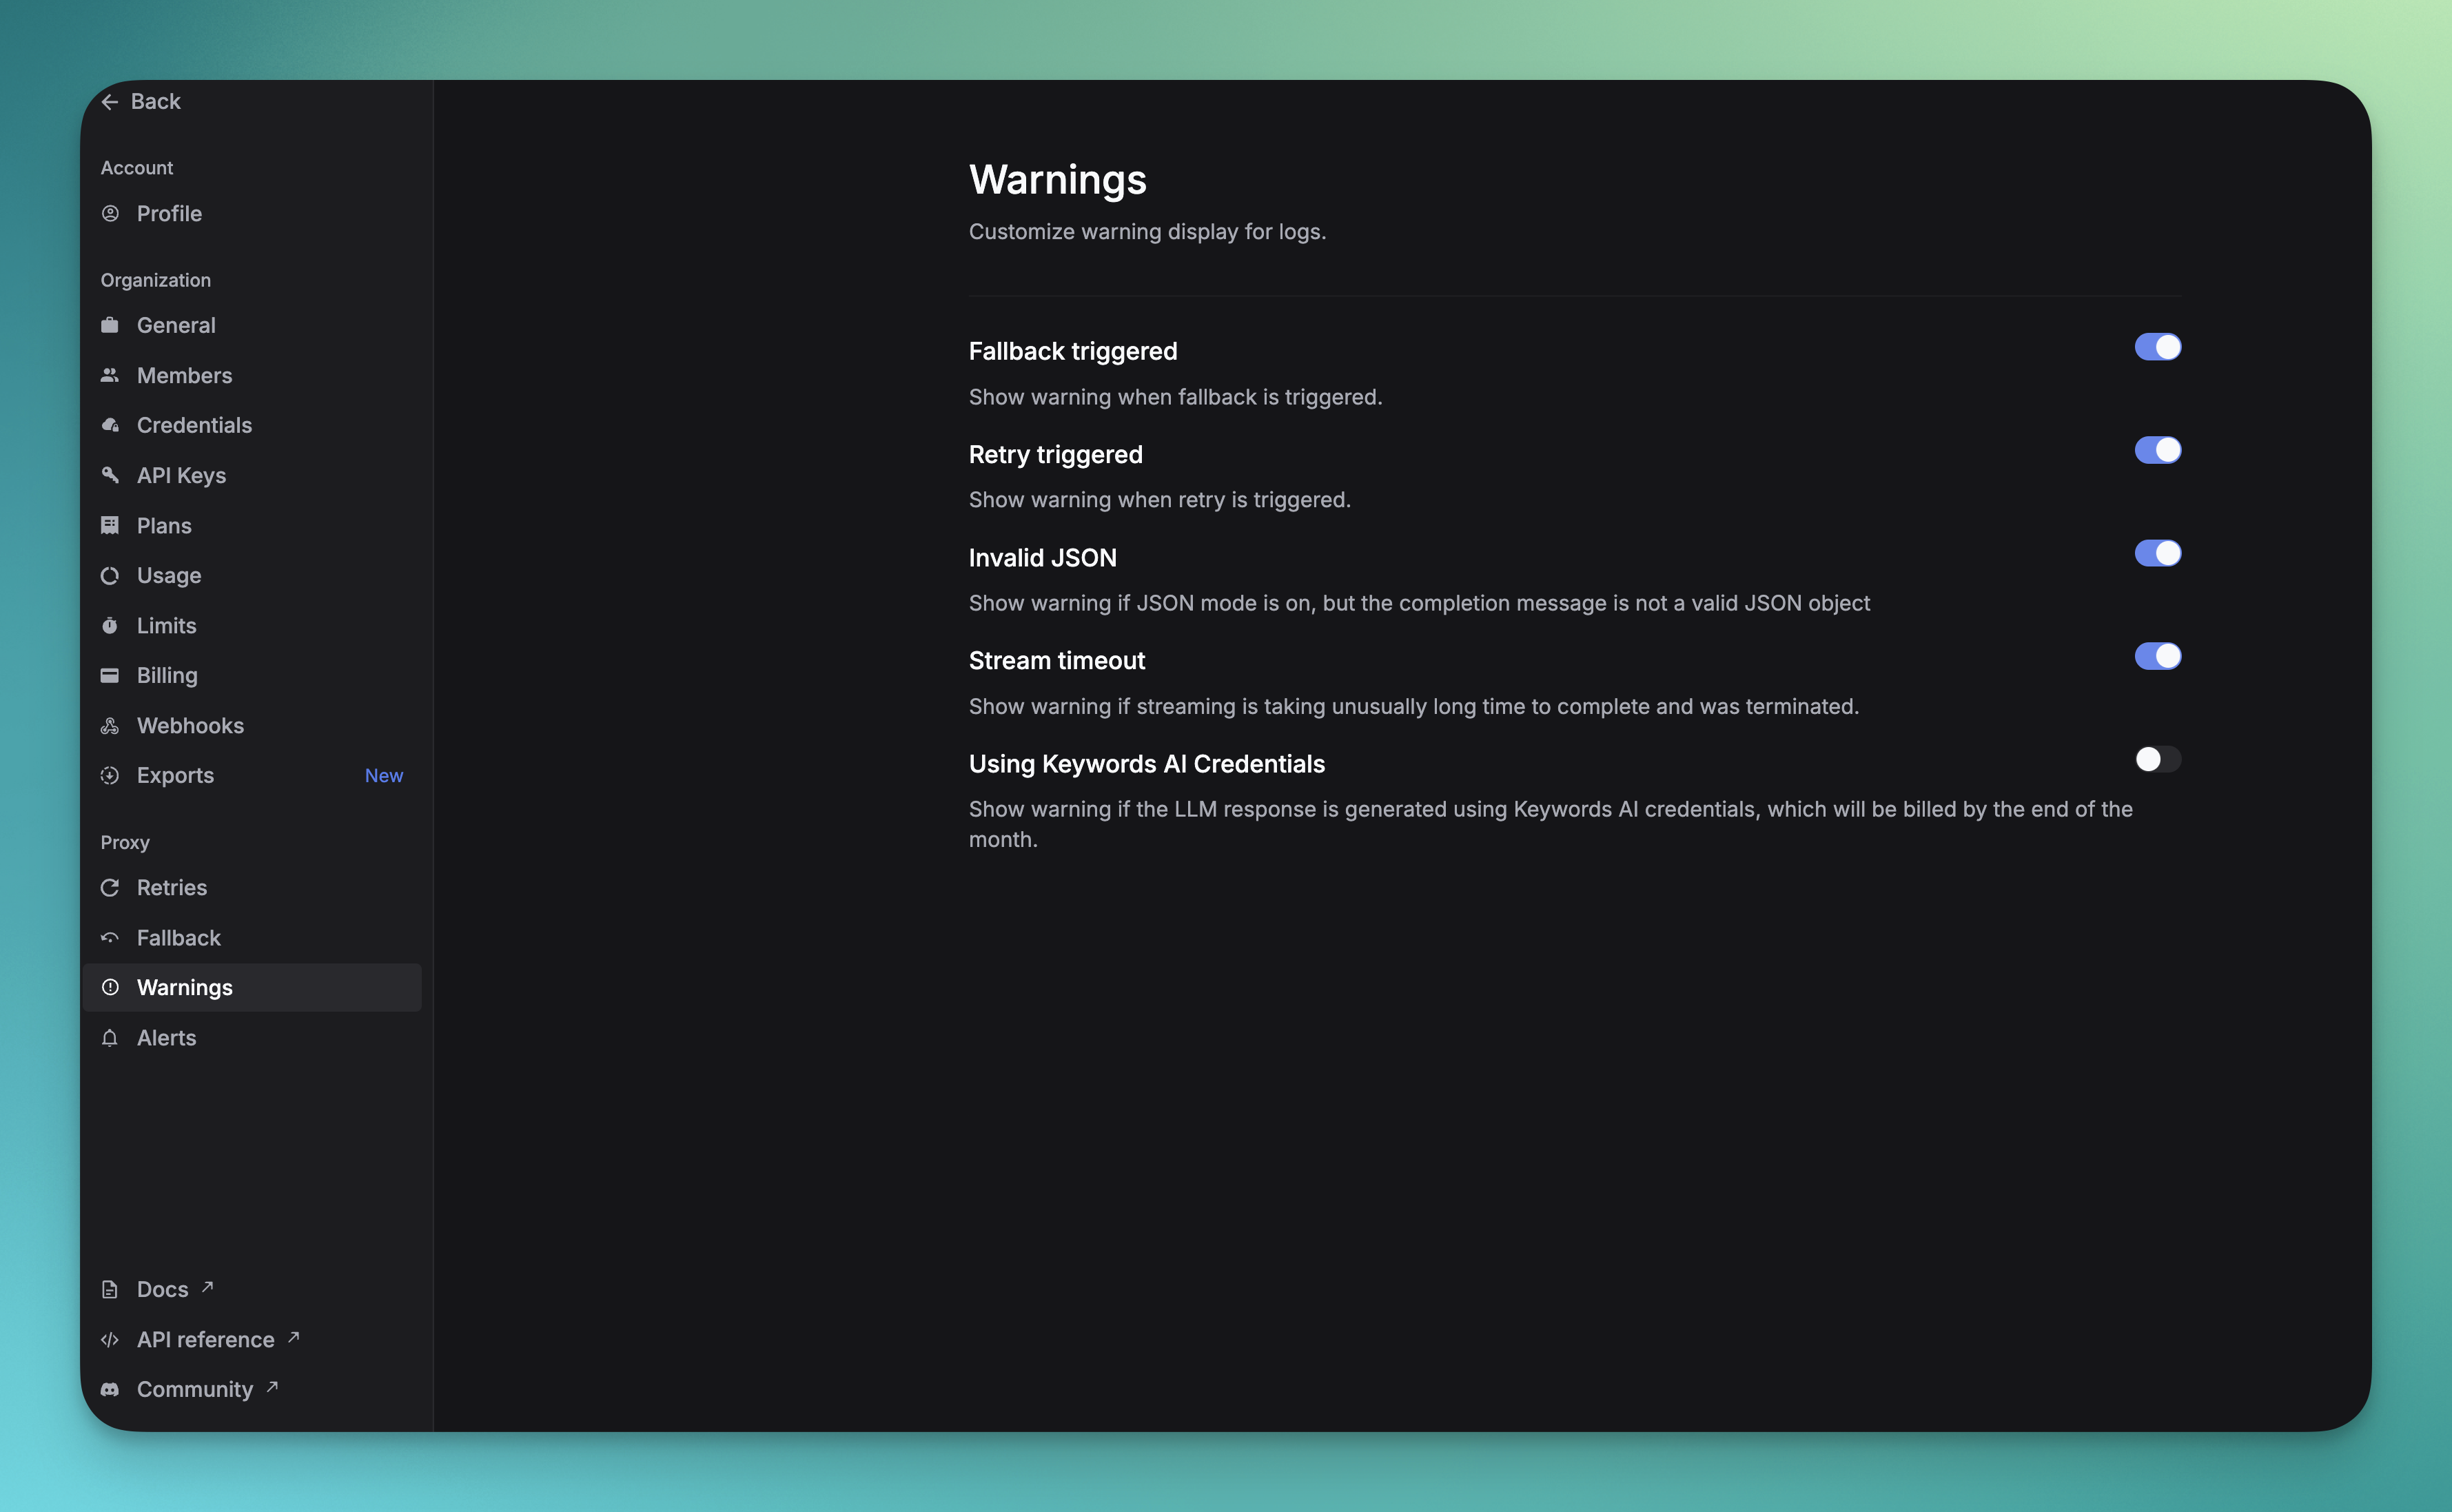
Task: Go to Webhooks settings
Action: [252, 725]
